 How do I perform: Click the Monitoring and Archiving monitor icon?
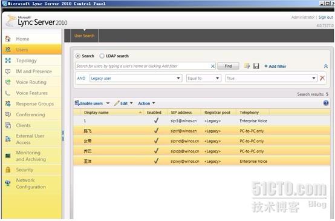8,156
